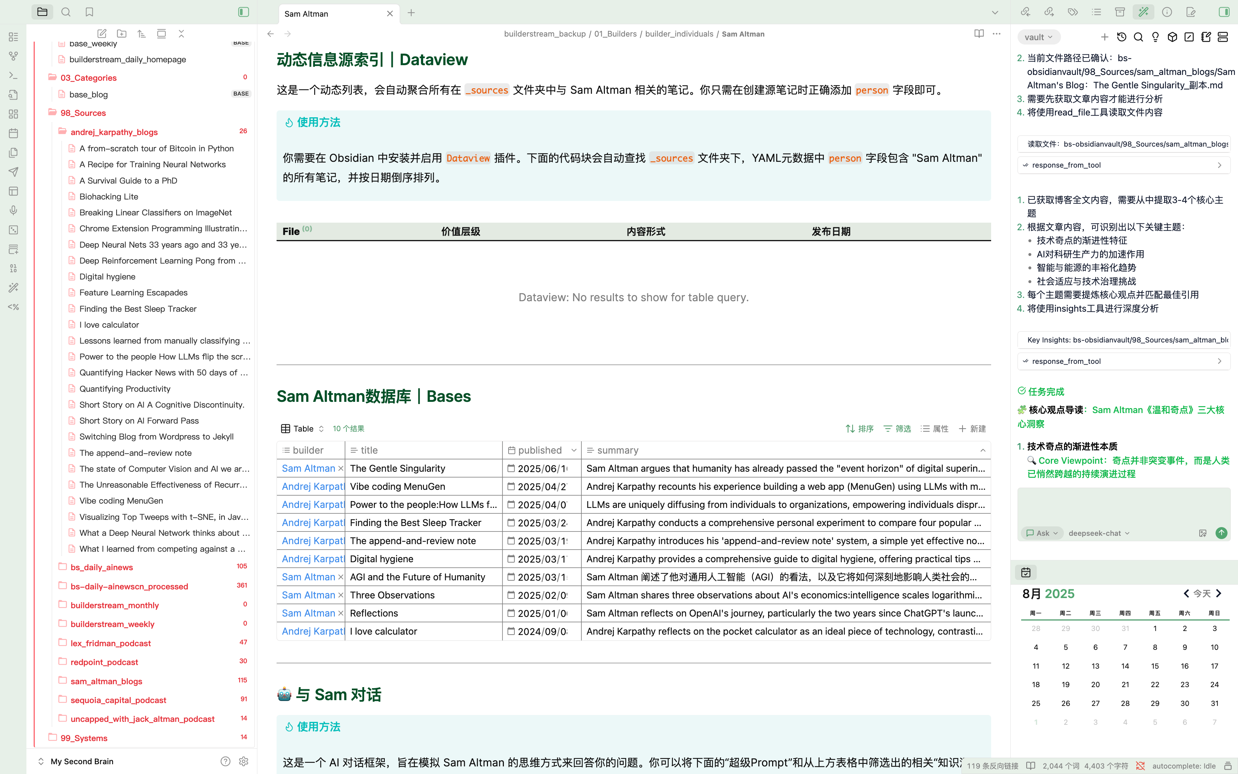Open a new tab with plus button
Image resolution: width=1238 pixels, height=774 pixels.
pyautogui.click(x=411, y=13)
